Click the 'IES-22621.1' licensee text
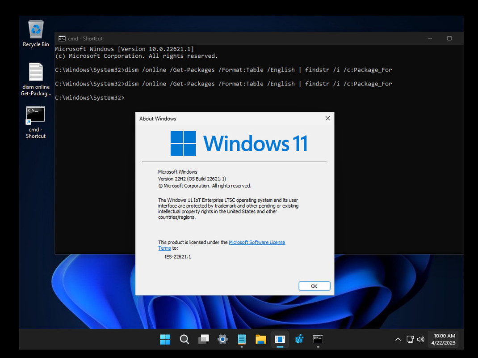The height and width of the screenshot is (358, 478). pos(178,256)
